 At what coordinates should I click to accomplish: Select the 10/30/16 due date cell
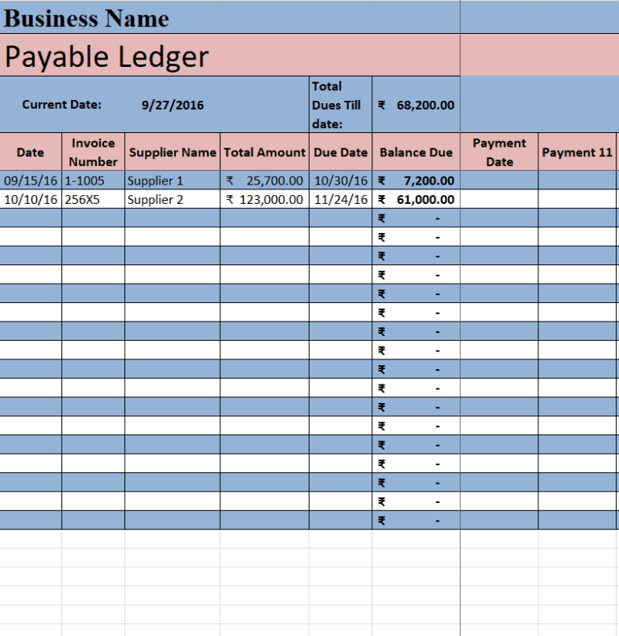pos(340,181)
